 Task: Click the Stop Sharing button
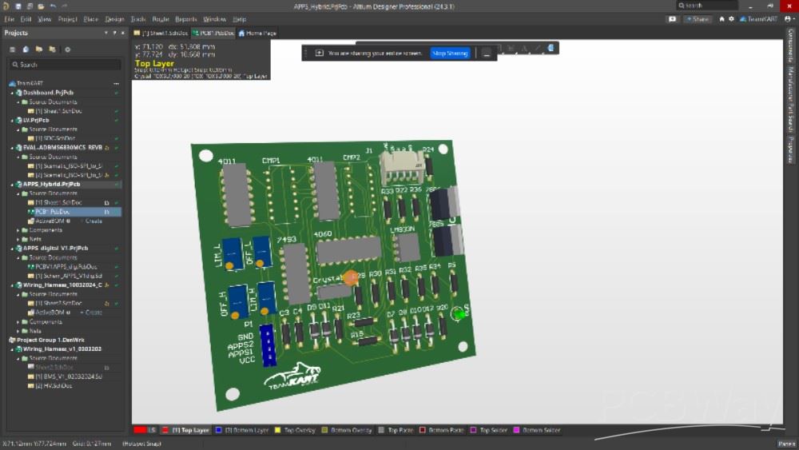[x=450, y=53]
